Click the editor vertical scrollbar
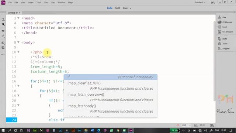This screenshot has height=133, width=236. [215, 61]
